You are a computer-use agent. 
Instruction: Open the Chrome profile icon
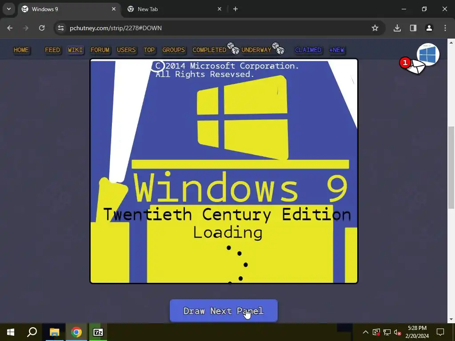[x=429, y=28]
